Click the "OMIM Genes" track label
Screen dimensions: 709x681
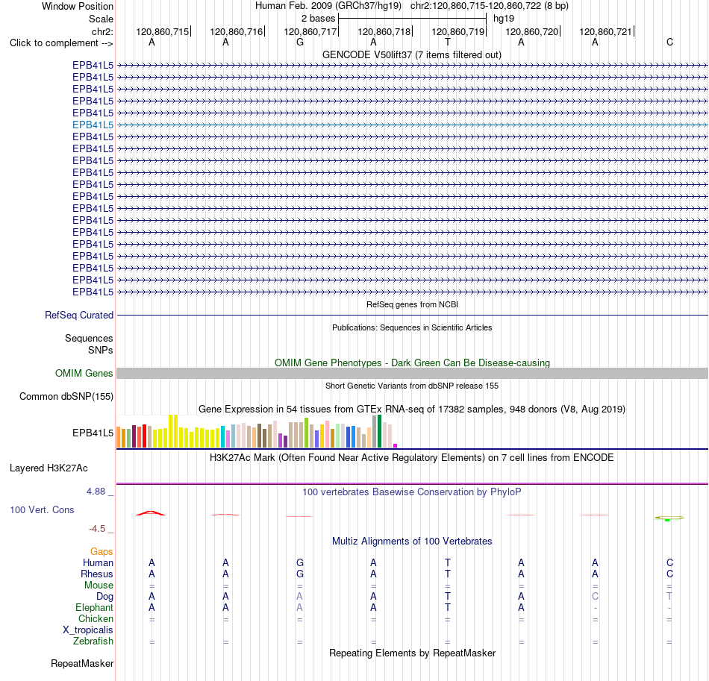[84, 373]
